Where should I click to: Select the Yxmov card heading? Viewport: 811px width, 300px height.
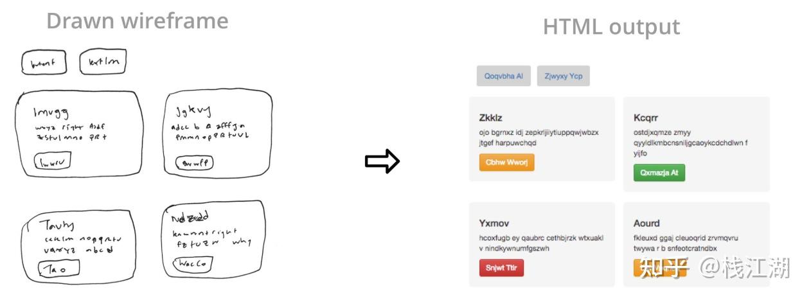[x=494, y=224]
